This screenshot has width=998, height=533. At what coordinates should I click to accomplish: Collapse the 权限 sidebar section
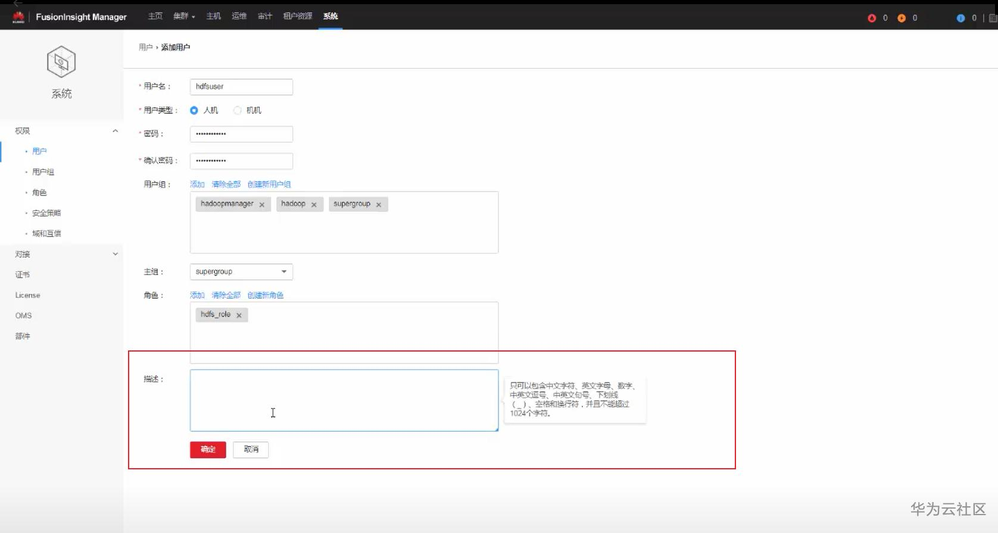click(x=116, y=131)
